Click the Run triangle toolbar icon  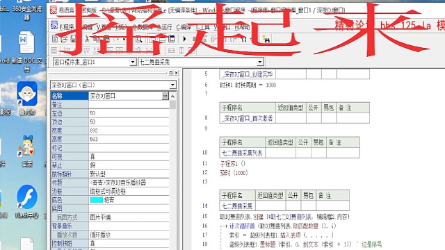pos(184,39)
